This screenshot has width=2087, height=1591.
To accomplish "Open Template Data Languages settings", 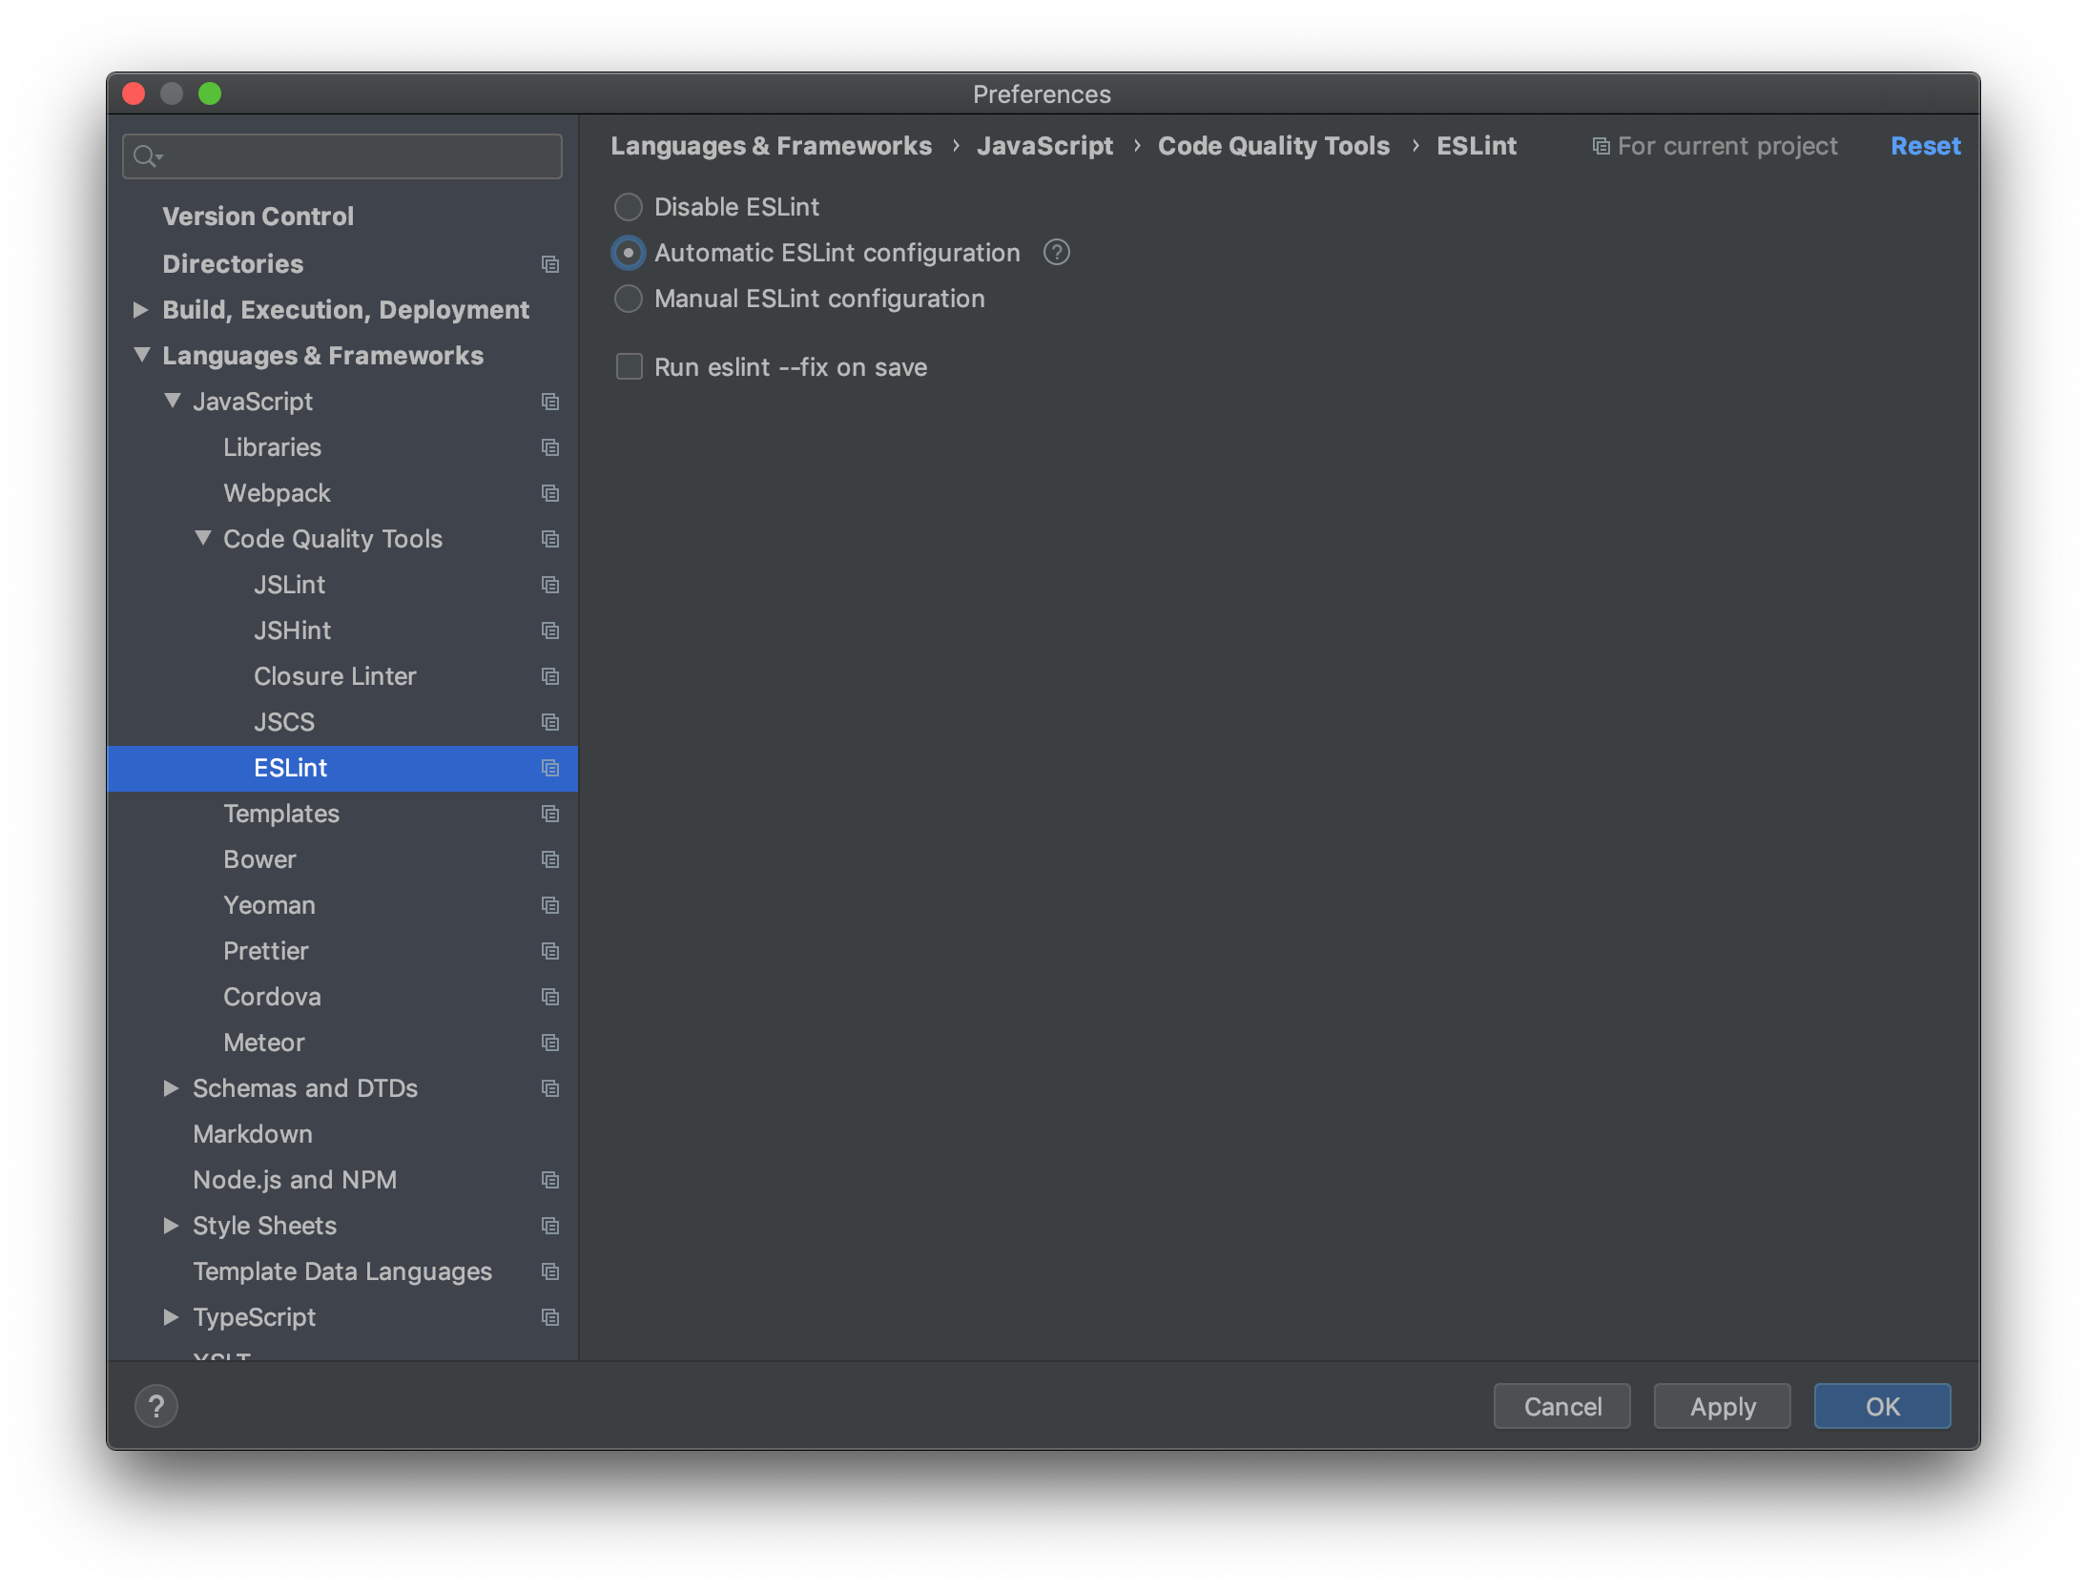I will (343, 1271).
